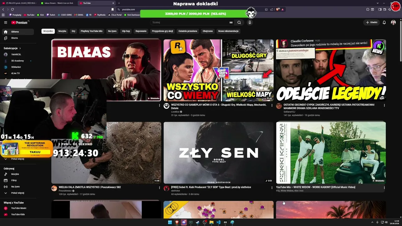Open the browser extensions puzzle icon
Image resolution: width=402 pixels, height=226 pixels.
point(368,9)
